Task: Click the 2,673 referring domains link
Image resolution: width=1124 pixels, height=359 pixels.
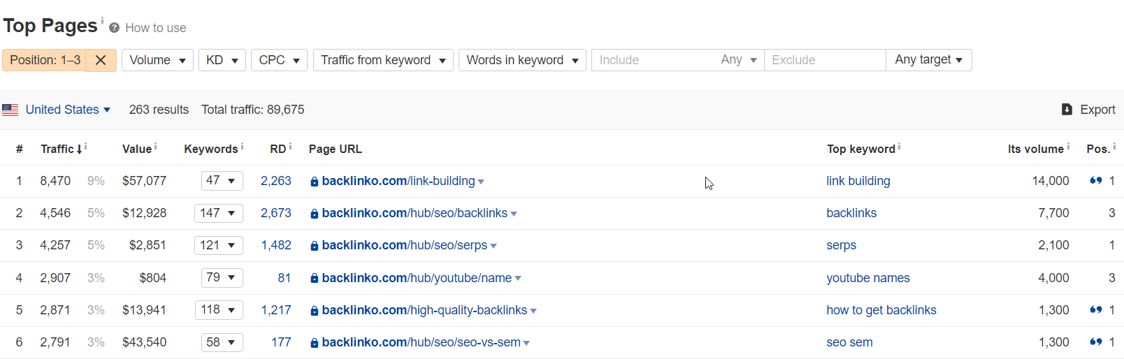Action: (276, 213)
